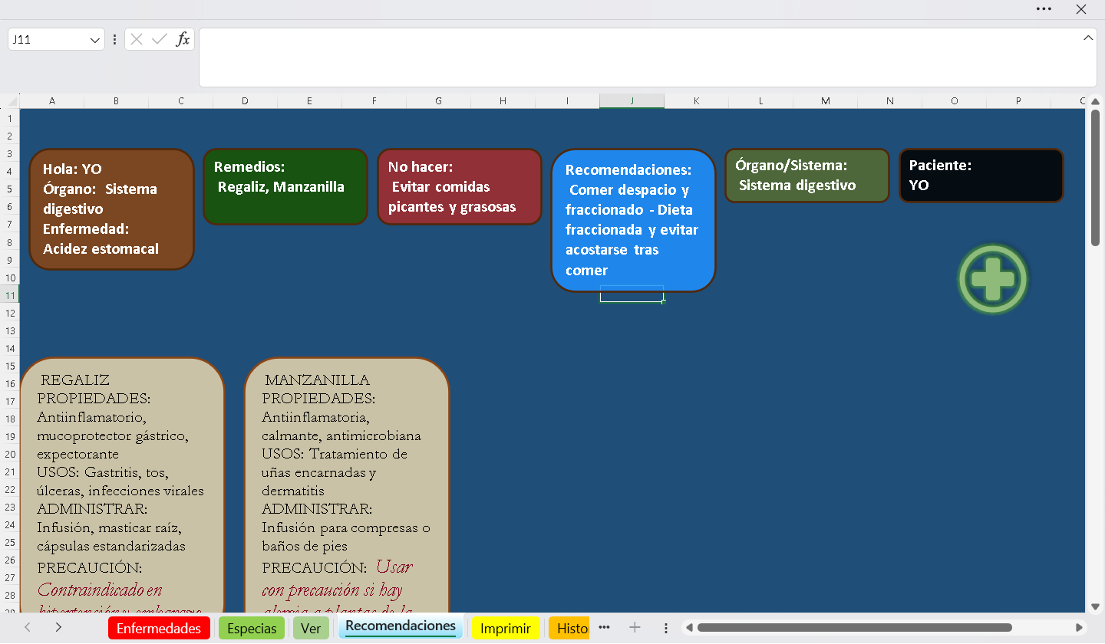
Task: Expand the formula bar chevron
Action: (x=1087, y=38)
